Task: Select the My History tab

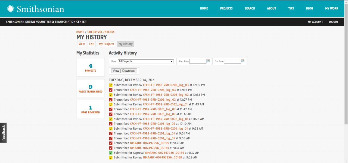Action: coord(126,44)
